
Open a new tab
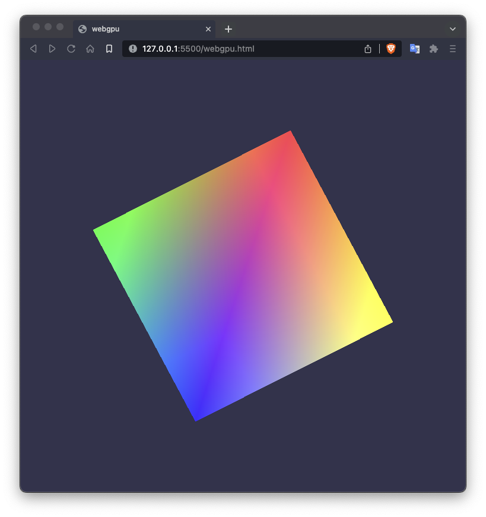point(228,28)
